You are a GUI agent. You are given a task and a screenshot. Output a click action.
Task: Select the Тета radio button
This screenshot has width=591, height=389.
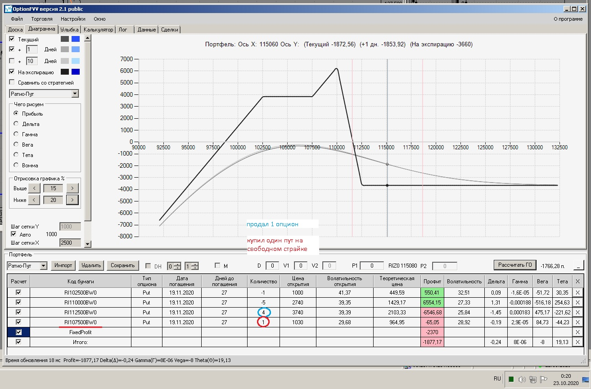pyautogui.click(x=17, y=155)
